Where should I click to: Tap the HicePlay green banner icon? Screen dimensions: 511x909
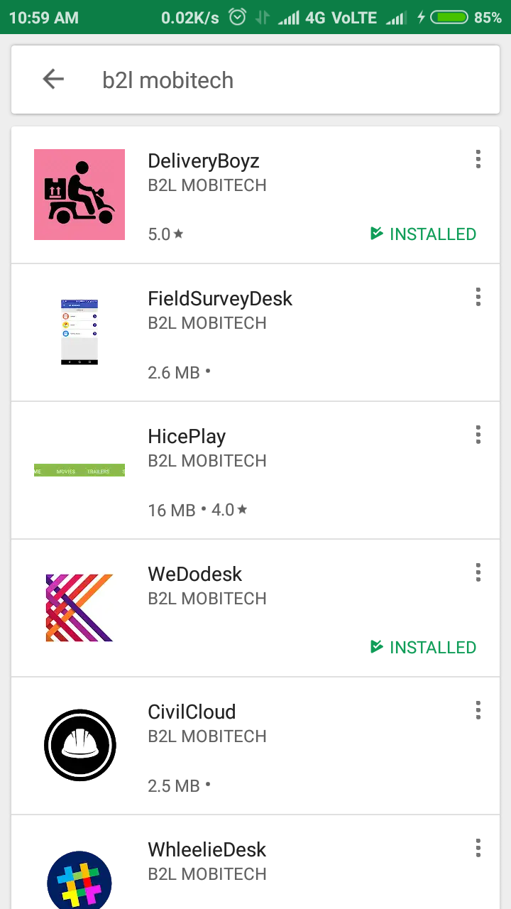[x=79, y=470]
